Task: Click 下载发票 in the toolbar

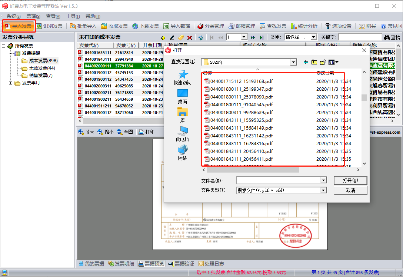Action: coord(146,26)
